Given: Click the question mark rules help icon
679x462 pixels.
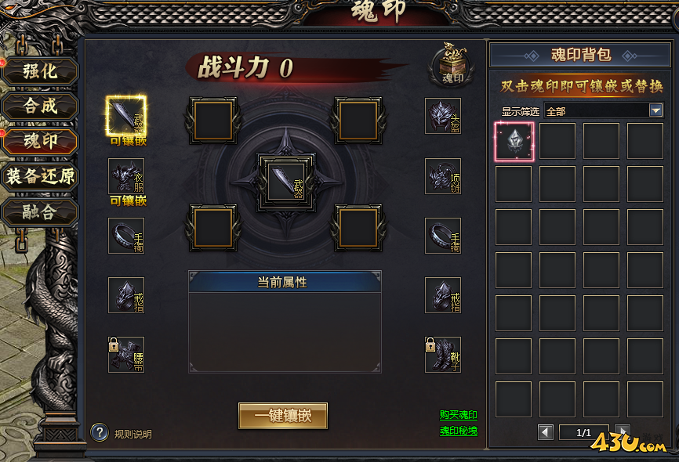Looking at the screenshot, I should coord(100,432).
